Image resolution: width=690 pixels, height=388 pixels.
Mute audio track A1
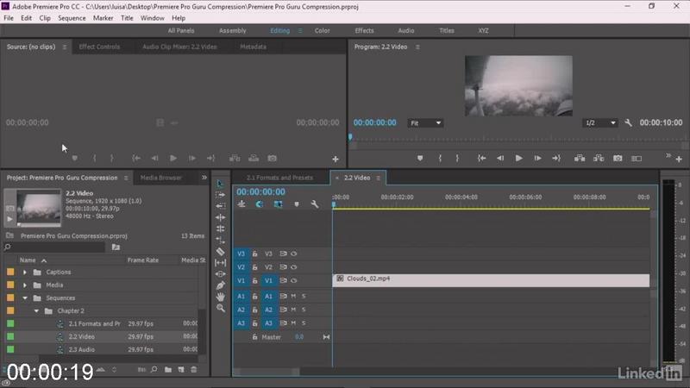(x=293, y=297)
